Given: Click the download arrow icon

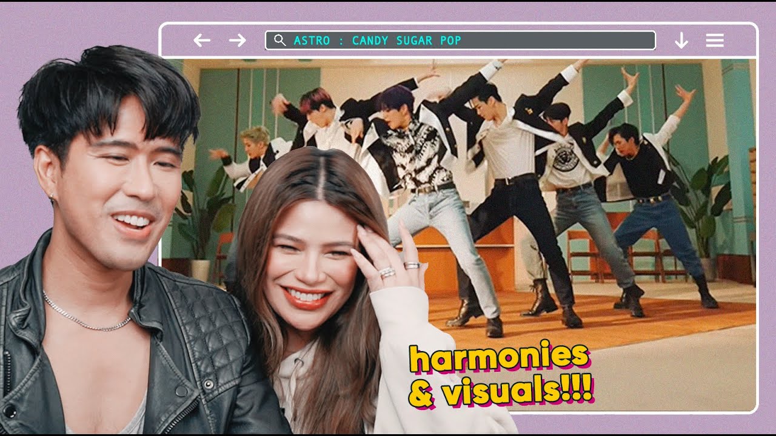Looking at the screenshot, I should point(681,41).
